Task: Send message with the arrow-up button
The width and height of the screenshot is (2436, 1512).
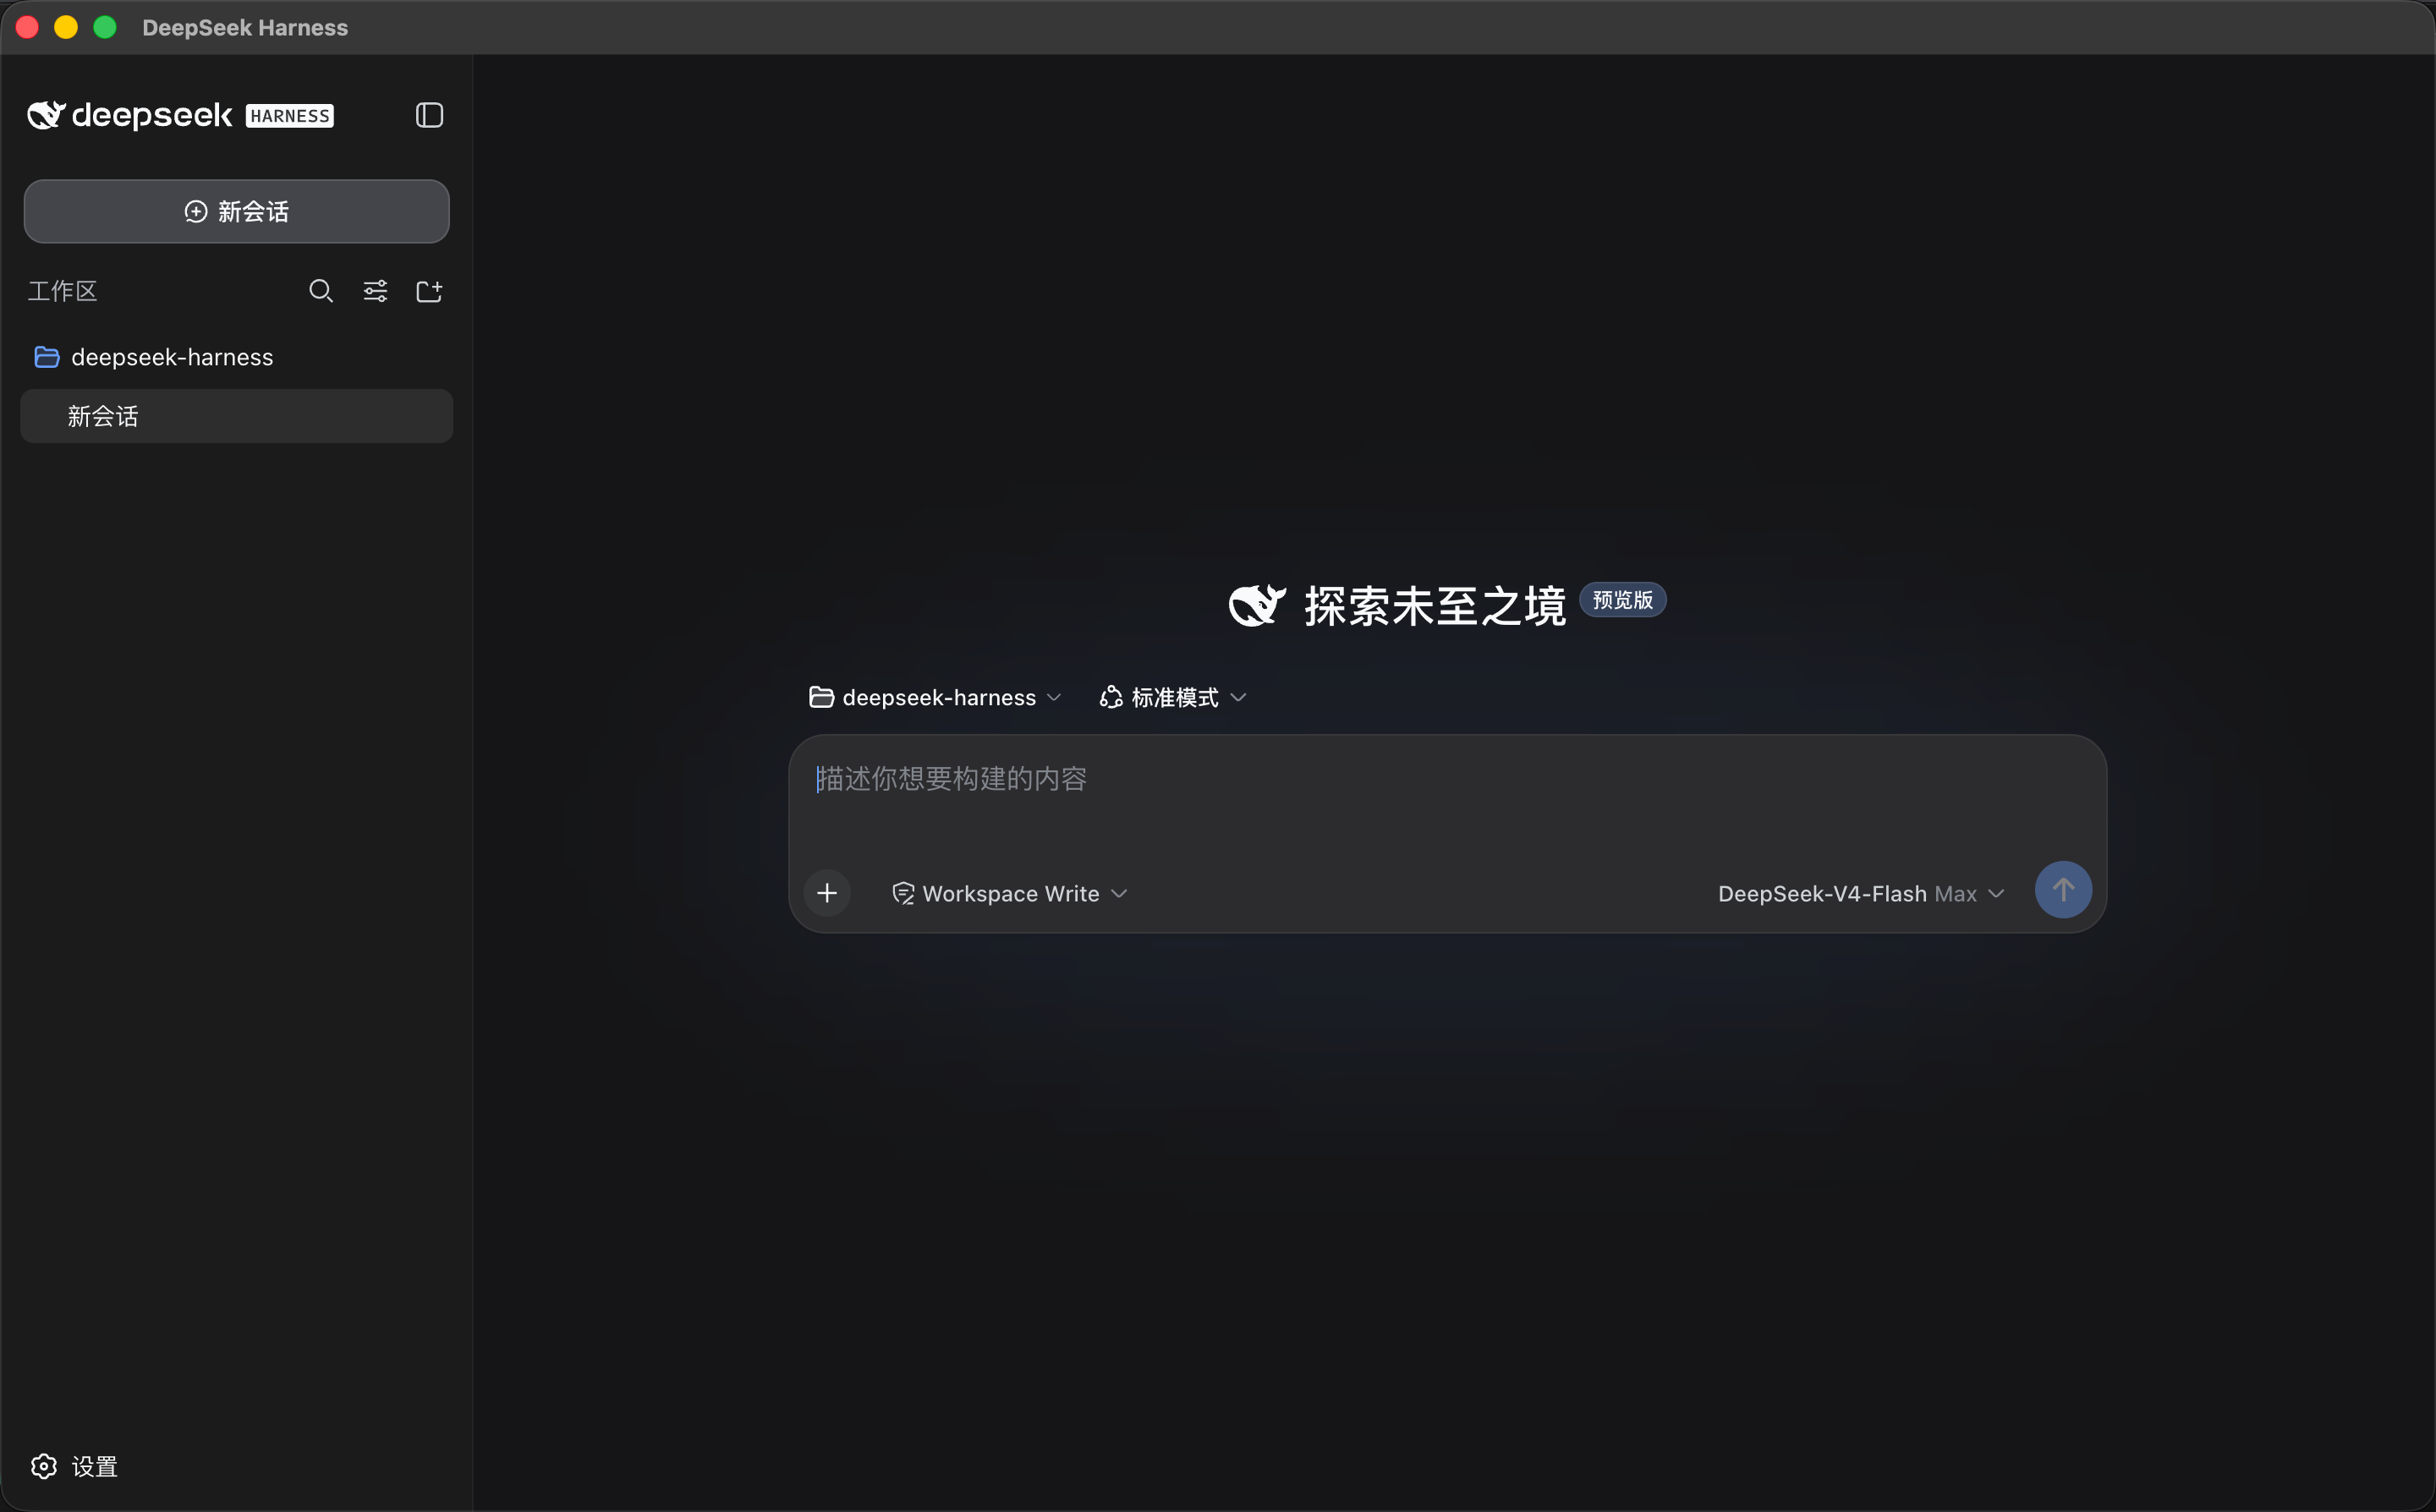Action: point(2063,890)
